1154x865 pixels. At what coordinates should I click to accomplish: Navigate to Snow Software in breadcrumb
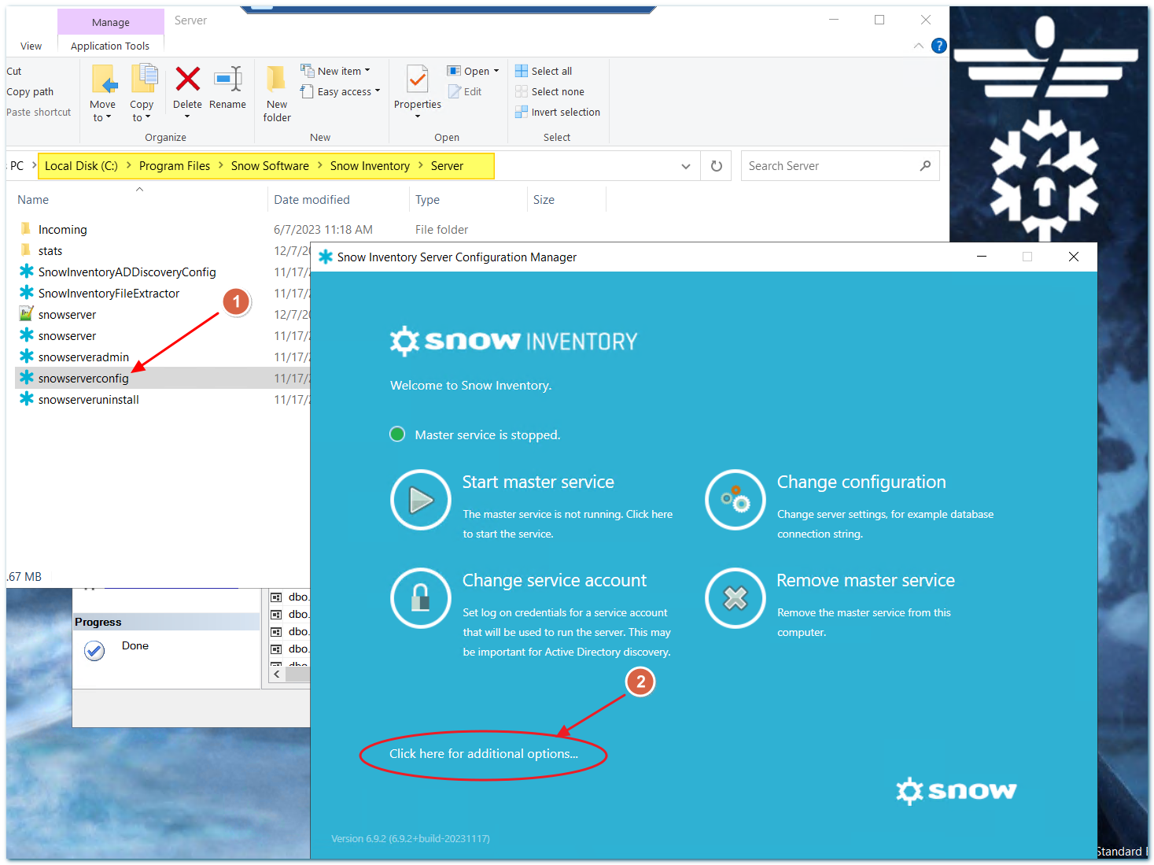270,166
